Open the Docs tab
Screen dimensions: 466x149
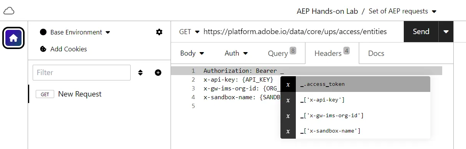(376, 53)
